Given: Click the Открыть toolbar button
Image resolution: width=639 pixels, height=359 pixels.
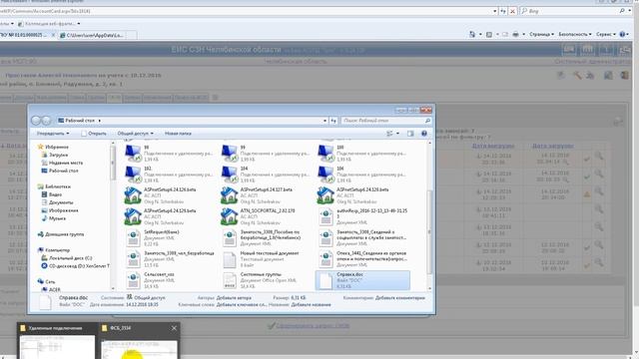Looking at the screenshot, I should [94, 134].
